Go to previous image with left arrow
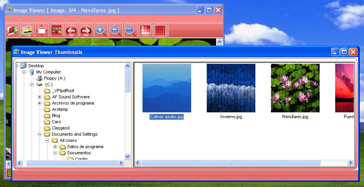364x187 pixels. pyautogui.click(x=72, y=30)
